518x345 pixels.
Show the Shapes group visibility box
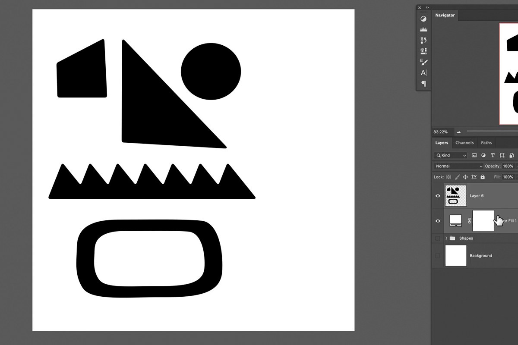pos(438,238)
